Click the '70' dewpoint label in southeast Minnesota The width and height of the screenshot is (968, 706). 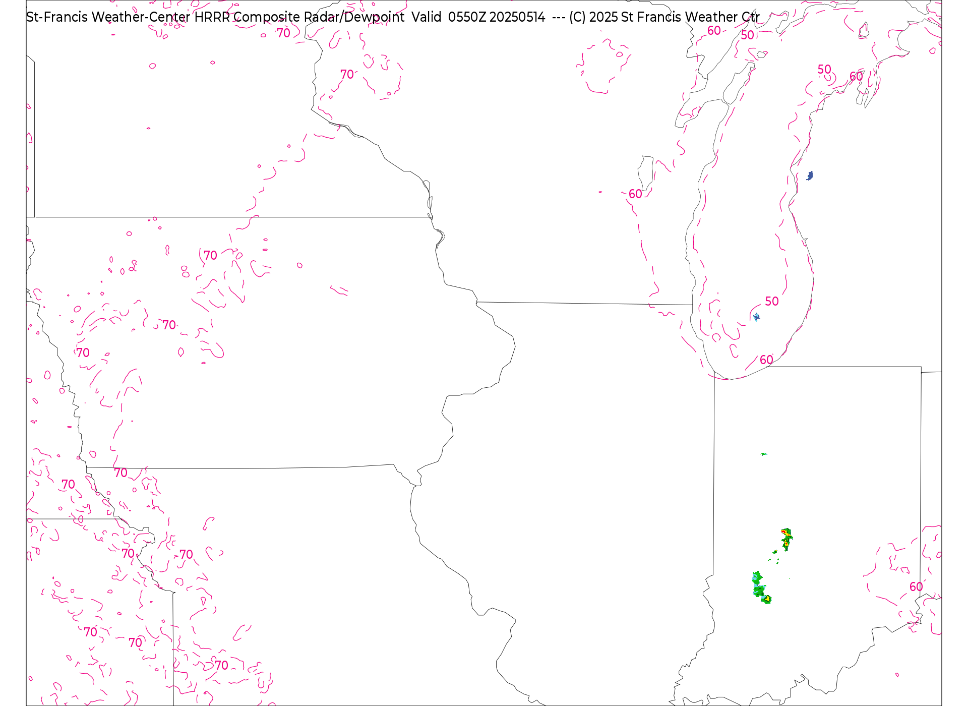(x=347, y=74)
